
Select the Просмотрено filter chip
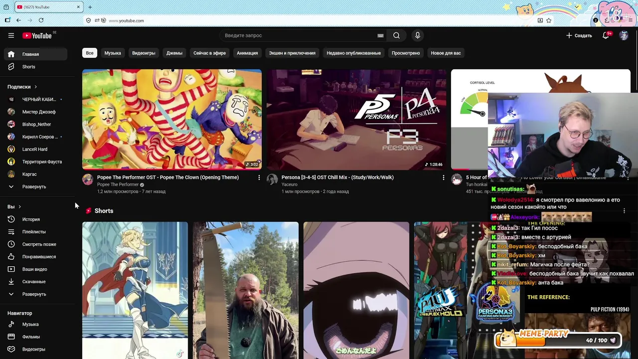click(406, 53)
